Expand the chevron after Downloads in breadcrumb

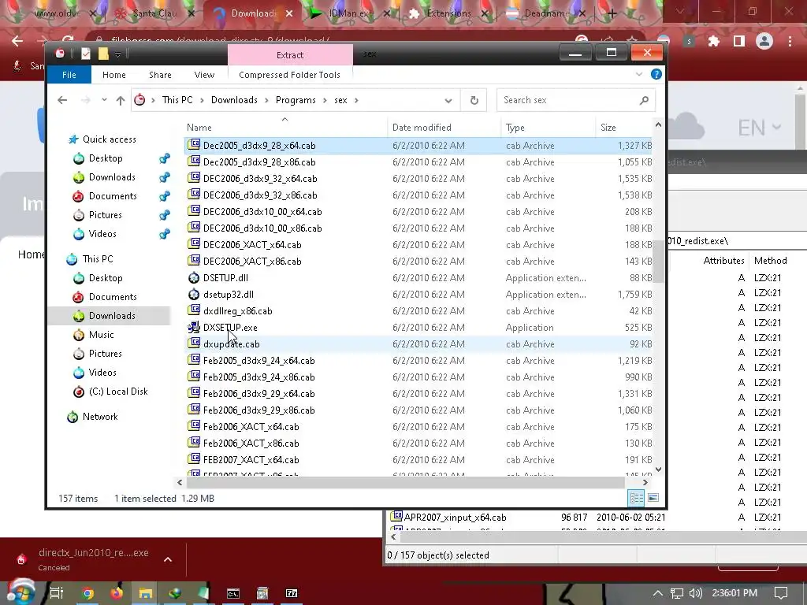(266, 100)
